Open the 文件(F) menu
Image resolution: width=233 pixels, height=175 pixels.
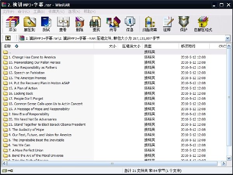[8, 12]
